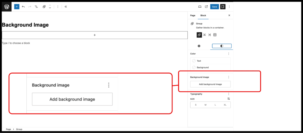303x133 pixels.
Task: Click the Page breadcrumb in footer
Action: tap(8, 129)
